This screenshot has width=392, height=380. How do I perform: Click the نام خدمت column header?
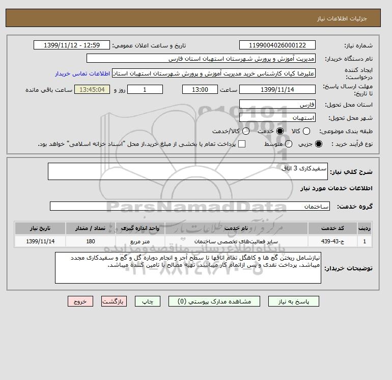[x=236, y=228]
